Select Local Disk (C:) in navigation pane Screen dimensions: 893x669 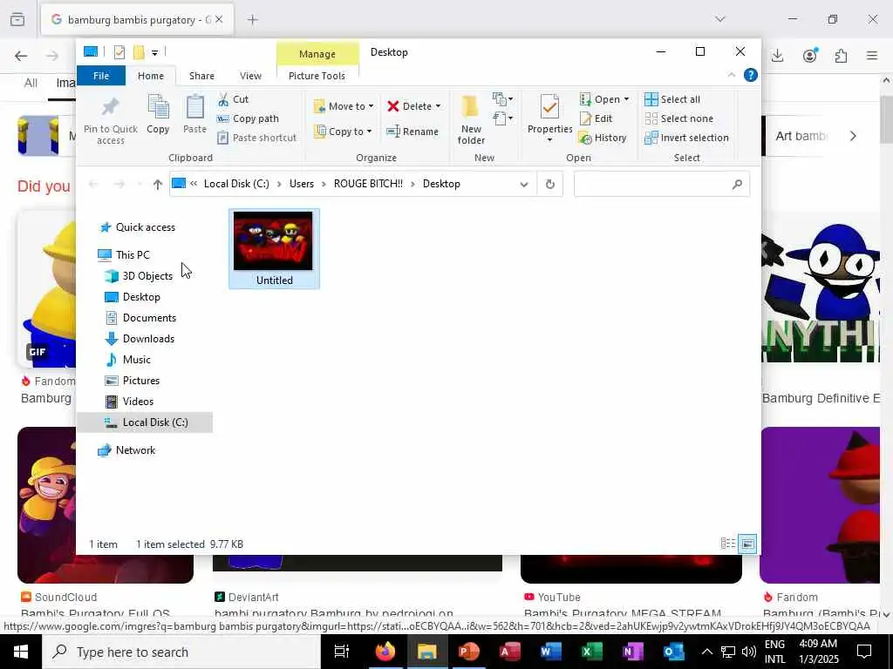click(x=145, y=422)
